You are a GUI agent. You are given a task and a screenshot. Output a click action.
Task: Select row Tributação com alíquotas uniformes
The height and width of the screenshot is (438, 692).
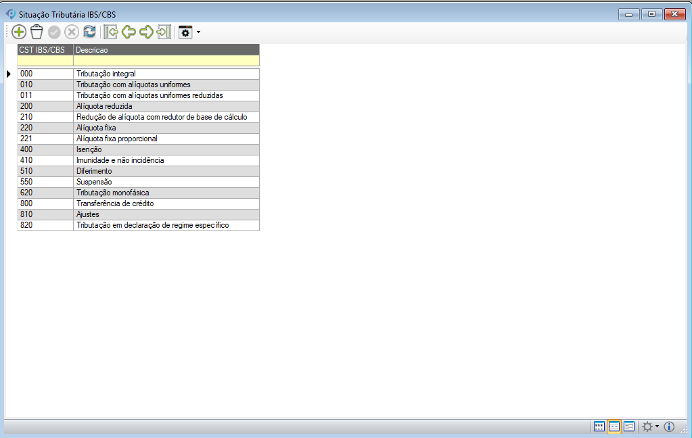(x=138, y=84)
